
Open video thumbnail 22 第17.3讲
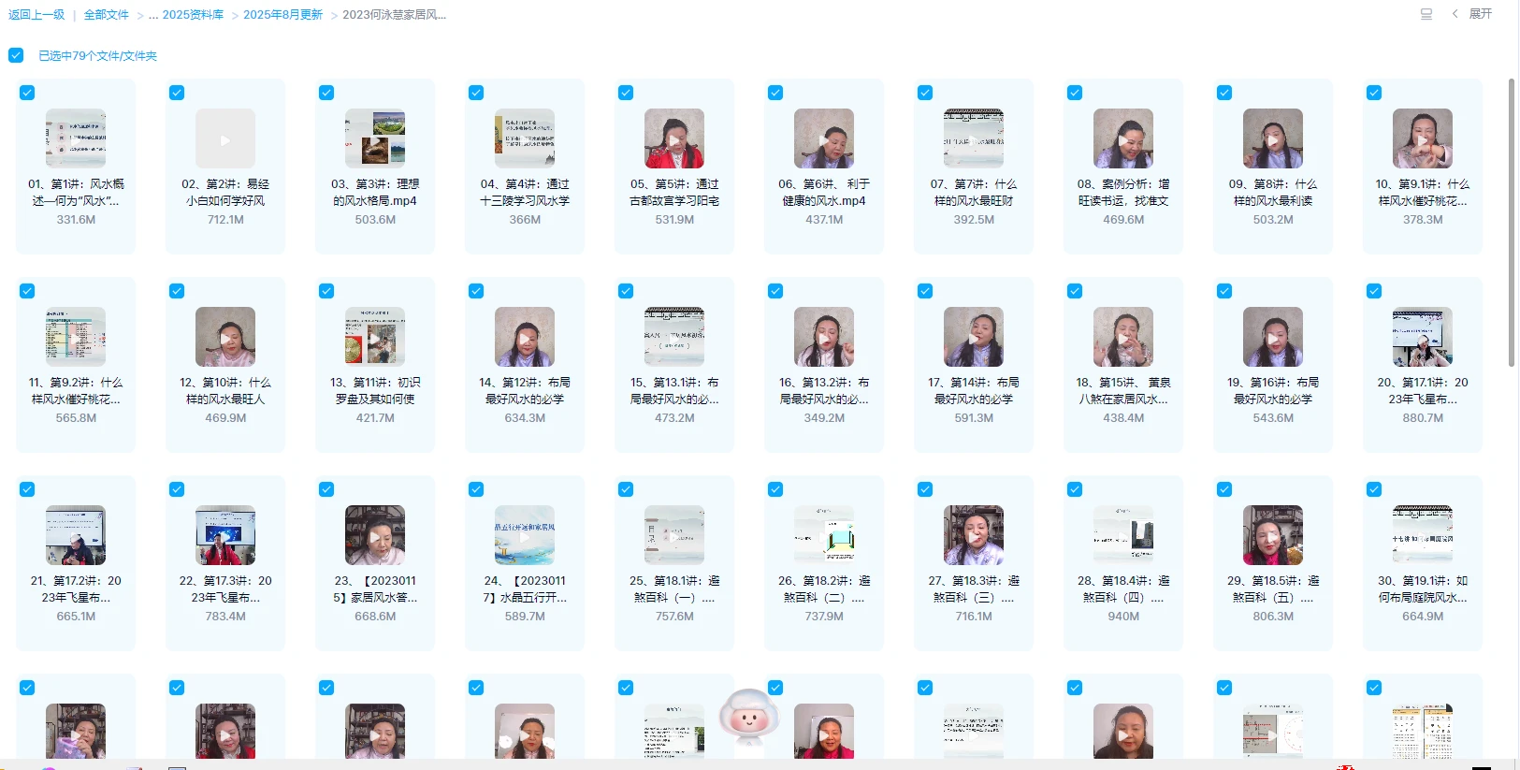coord(225,535)
